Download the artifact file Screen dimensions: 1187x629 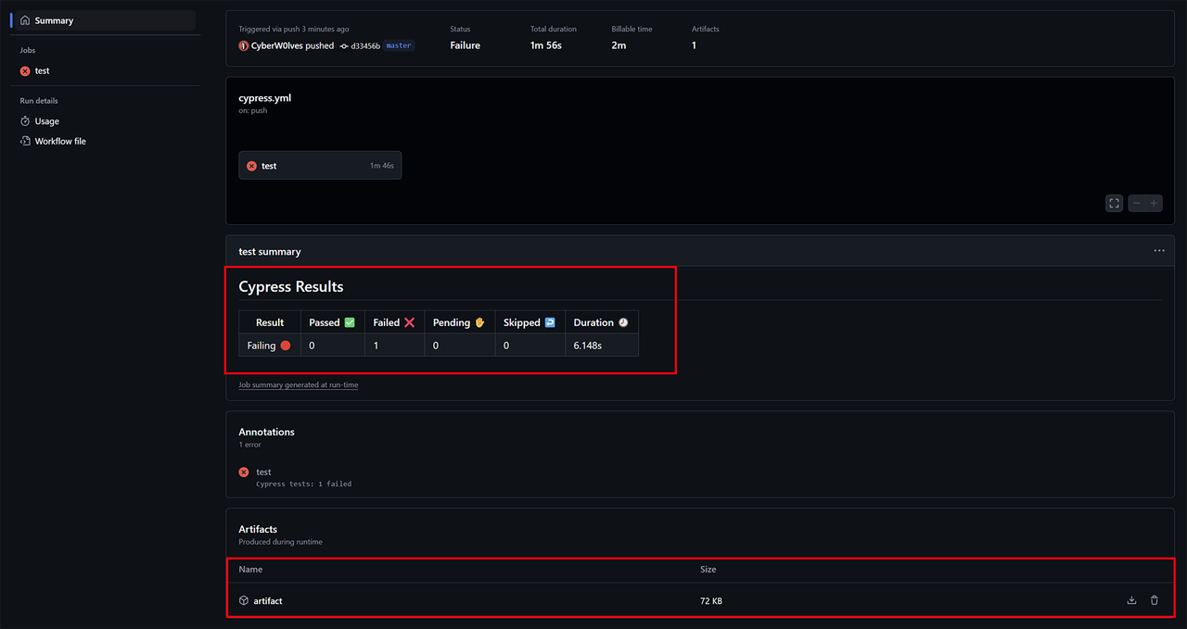point(1131,600)
